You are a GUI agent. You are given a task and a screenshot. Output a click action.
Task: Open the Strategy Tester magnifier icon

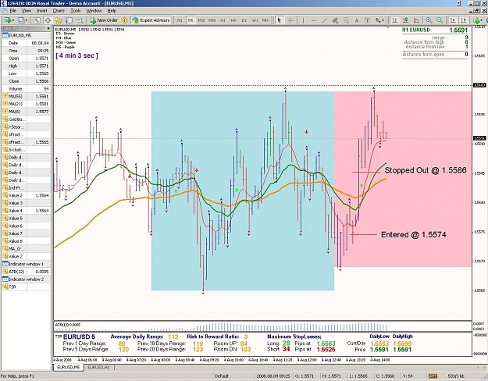pos(80,20)
